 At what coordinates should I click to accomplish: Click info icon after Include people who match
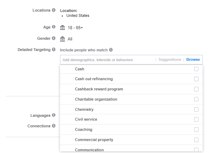[111, 50]
